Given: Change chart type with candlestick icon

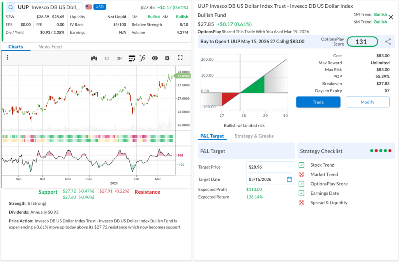Looking at the screenshot, I should 94,58.
